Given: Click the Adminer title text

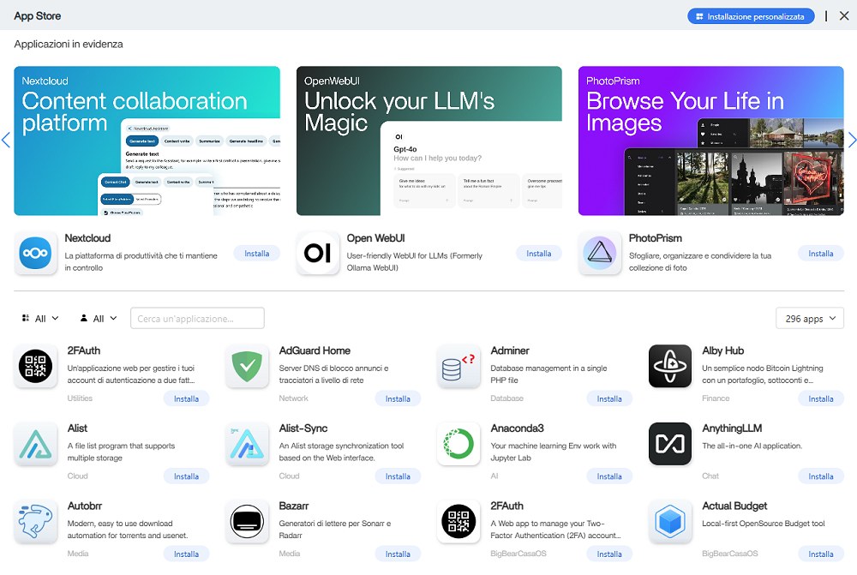Looking at the screenshot, I should coord(510,350).
